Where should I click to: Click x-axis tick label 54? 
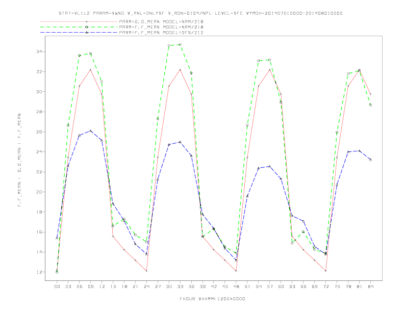point(259,287)
